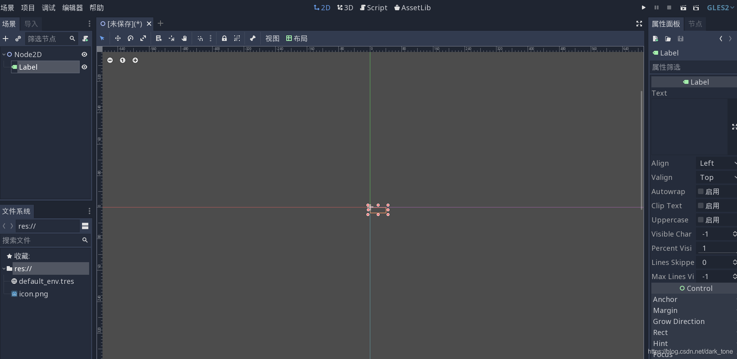Activate the Move Mode tool
This screenshot has width=737, height=359.
click(x=118, y=38)
